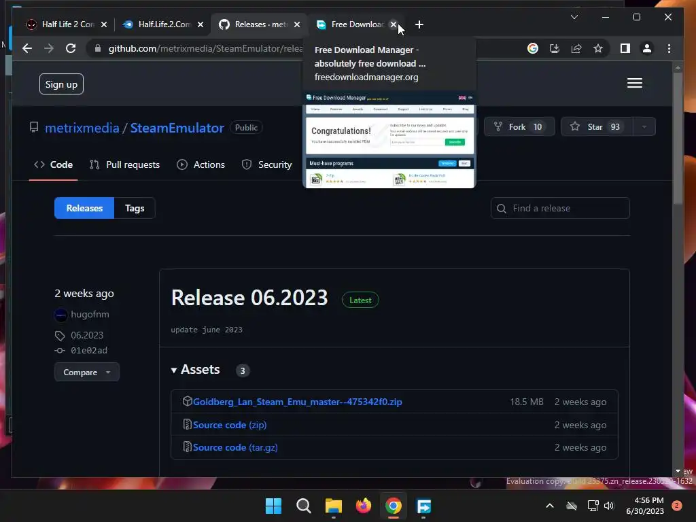The image size is (696, 522).
Task: Click the Find a release search field
Action: (560, 208)
